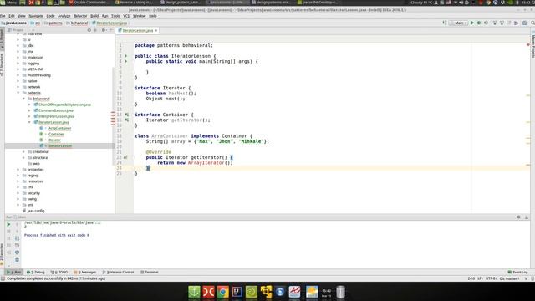
Task: Click UTF-8 encoding in status bar
Action: pos(492,278)
